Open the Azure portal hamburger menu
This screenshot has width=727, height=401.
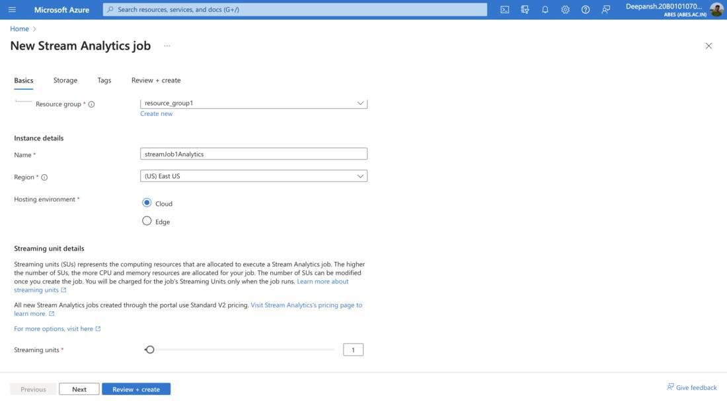12,10
